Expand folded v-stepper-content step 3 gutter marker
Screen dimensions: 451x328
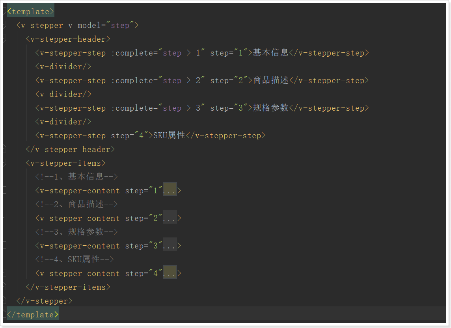(x=4, y=246)
